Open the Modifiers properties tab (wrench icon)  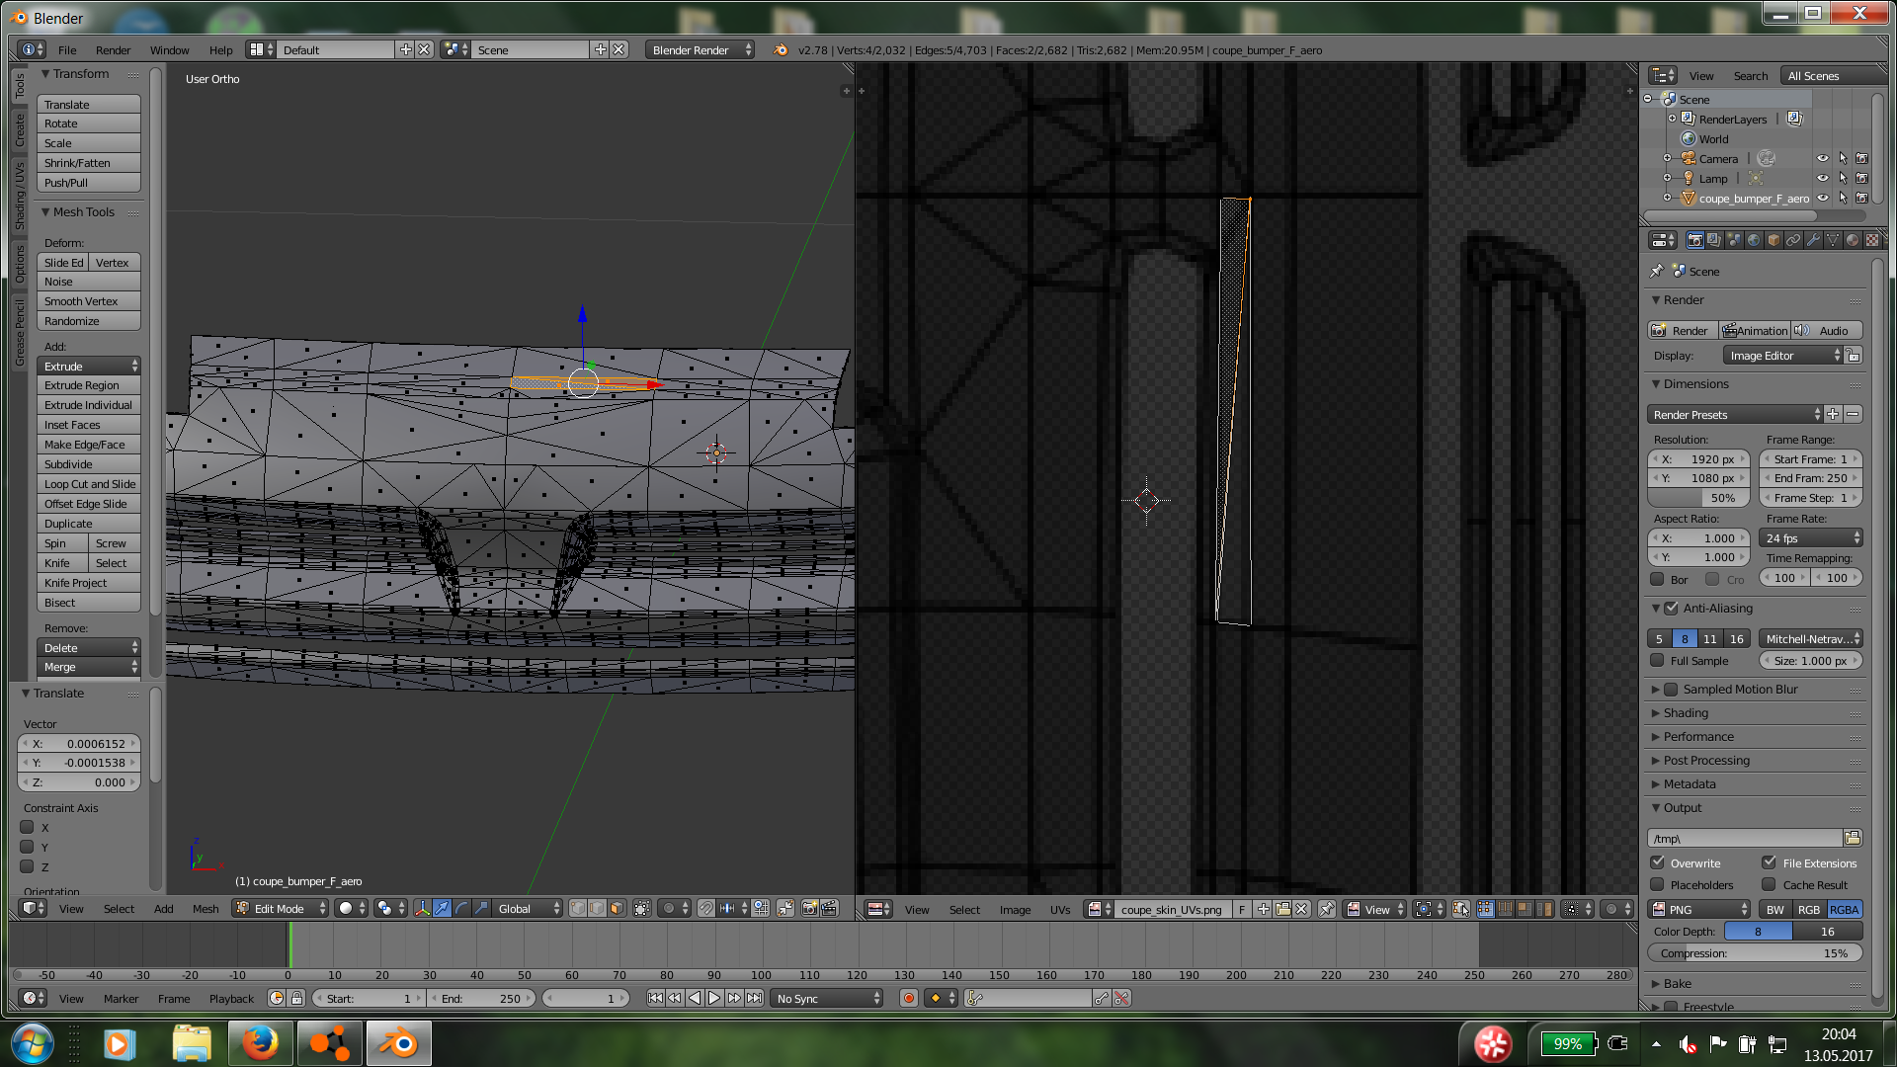(1813, 240)
